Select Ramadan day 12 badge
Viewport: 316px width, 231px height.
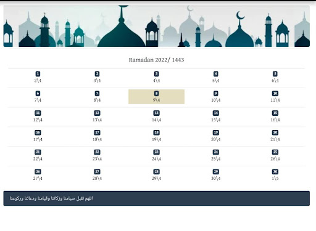point(97,113)
